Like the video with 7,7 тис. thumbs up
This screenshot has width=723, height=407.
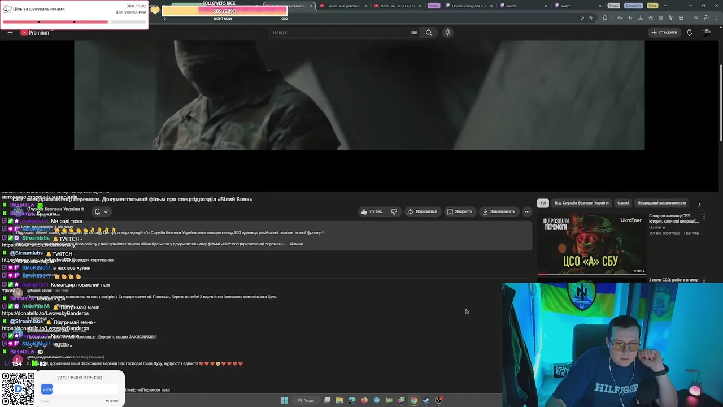coord(372,211)
